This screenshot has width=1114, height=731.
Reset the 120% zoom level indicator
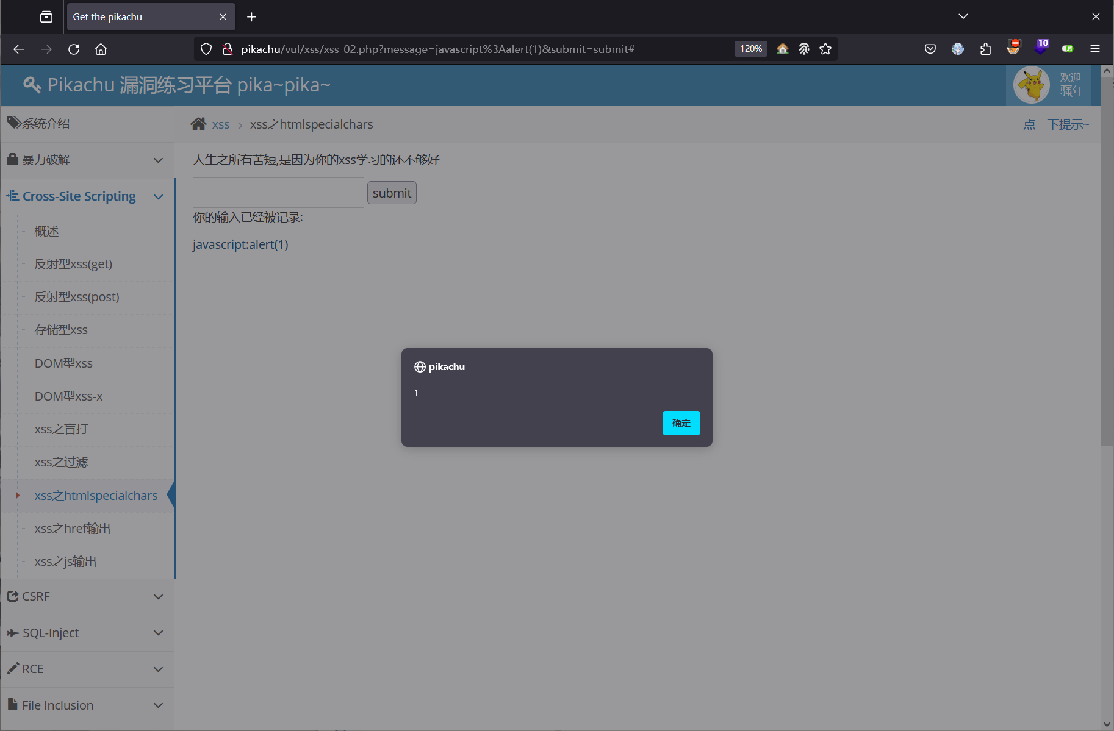click(x=751, y=49)
